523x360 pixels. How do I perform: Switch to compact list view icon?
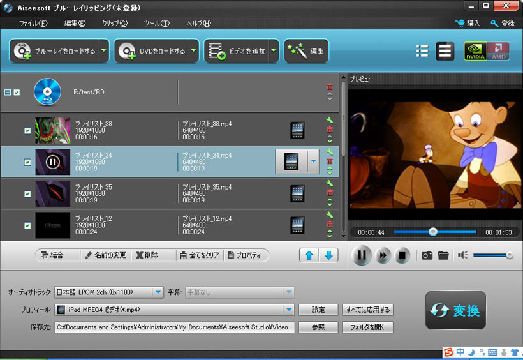[x=422, y=51]
